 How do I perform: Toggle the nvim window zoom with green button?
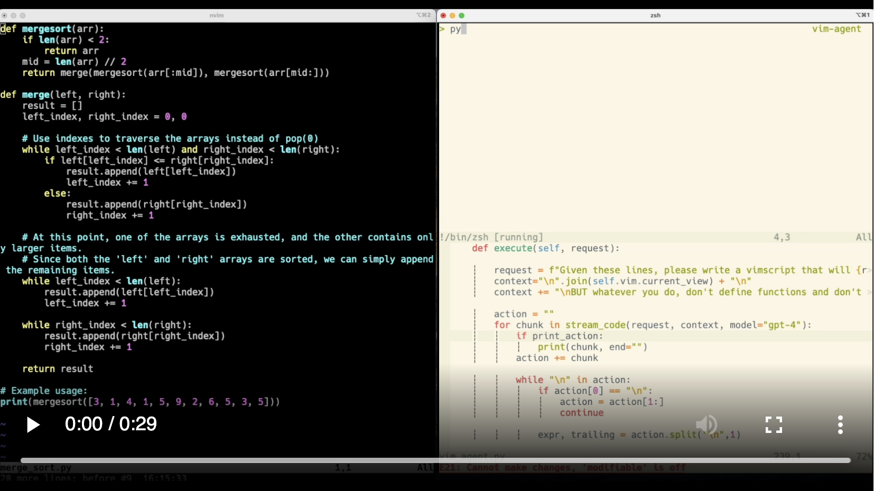[x=23, y=16]
